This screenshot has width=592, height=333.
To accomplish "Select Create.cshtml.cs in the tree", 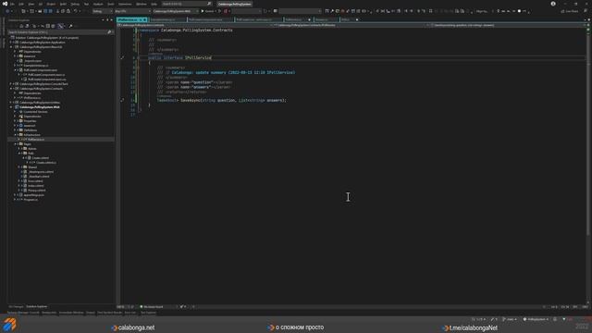I will click(46, 163).
